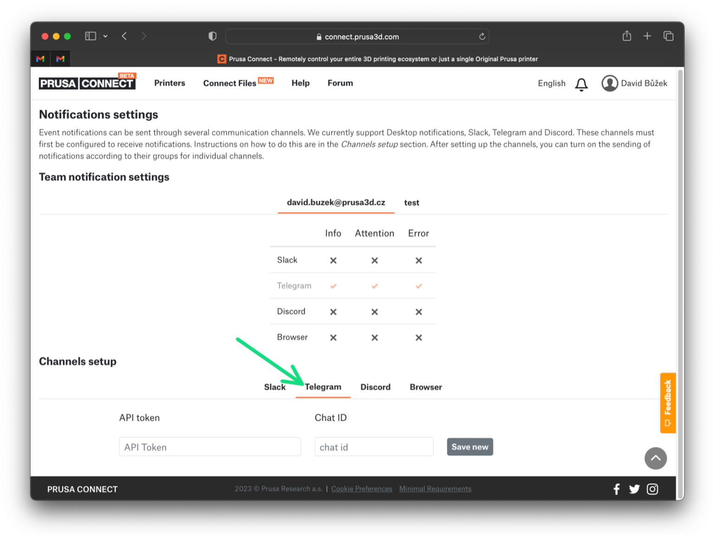Open the Cookie Preferences link

[362, 489]
